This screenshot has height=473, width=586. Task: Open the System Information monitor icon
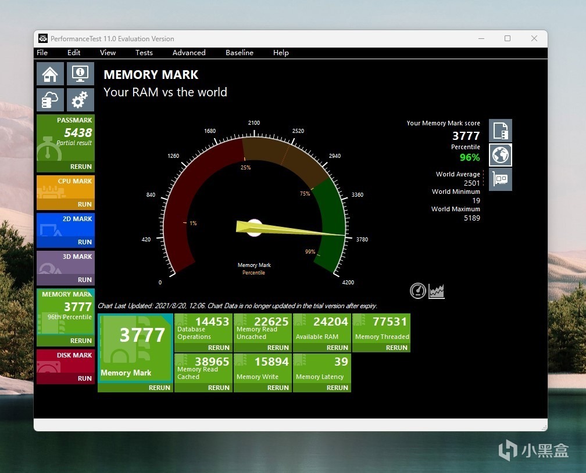80,74
